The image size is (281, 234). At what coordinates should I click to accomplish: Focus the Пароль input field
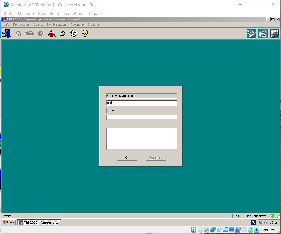pos(142,117)
